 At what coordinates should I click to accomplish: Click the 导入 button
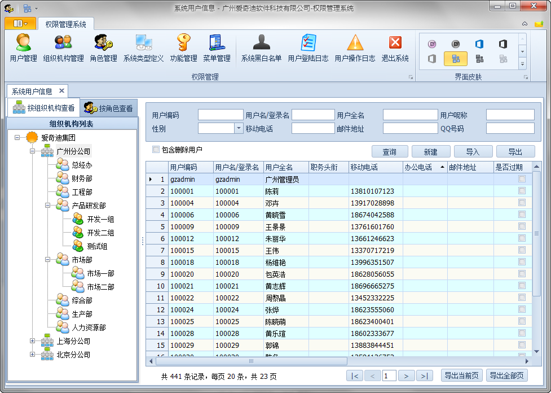click(473, 152)
